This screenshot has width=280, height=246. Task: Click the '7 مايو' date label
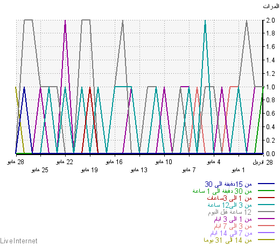[189, 170]
